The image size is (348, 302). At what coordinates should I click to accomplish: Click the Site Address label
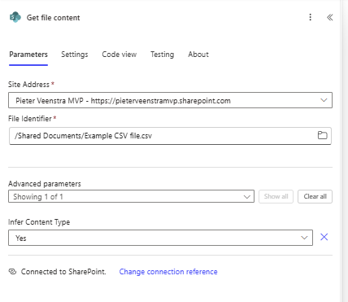coord(28,85)
